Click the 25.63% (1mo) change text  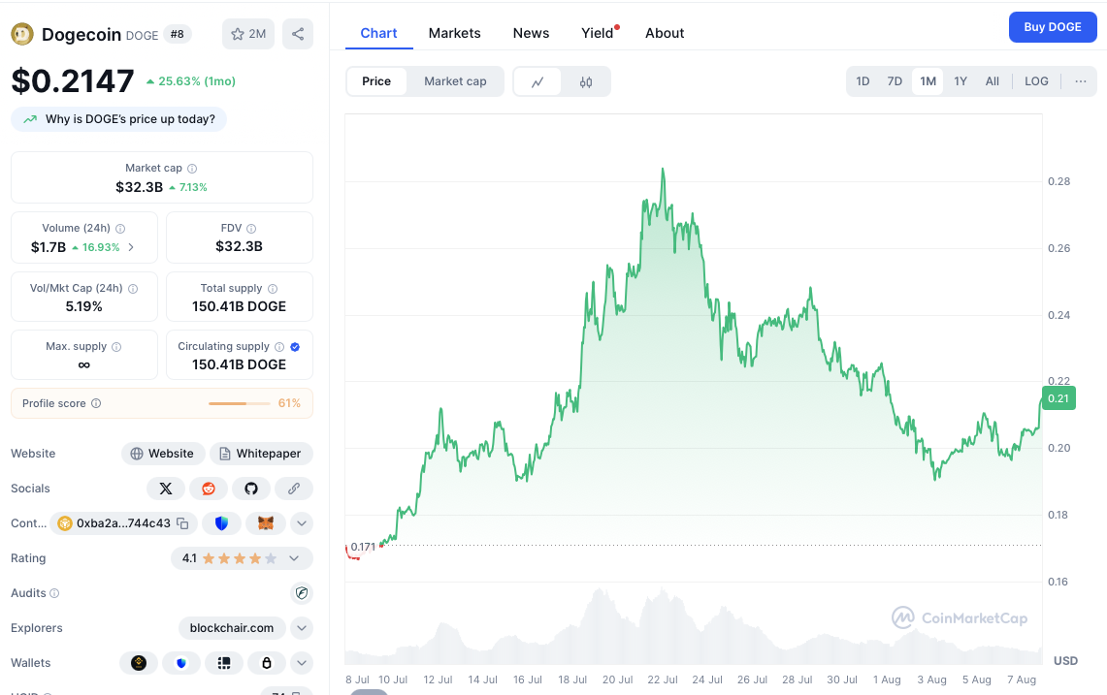tap(197, 81)
